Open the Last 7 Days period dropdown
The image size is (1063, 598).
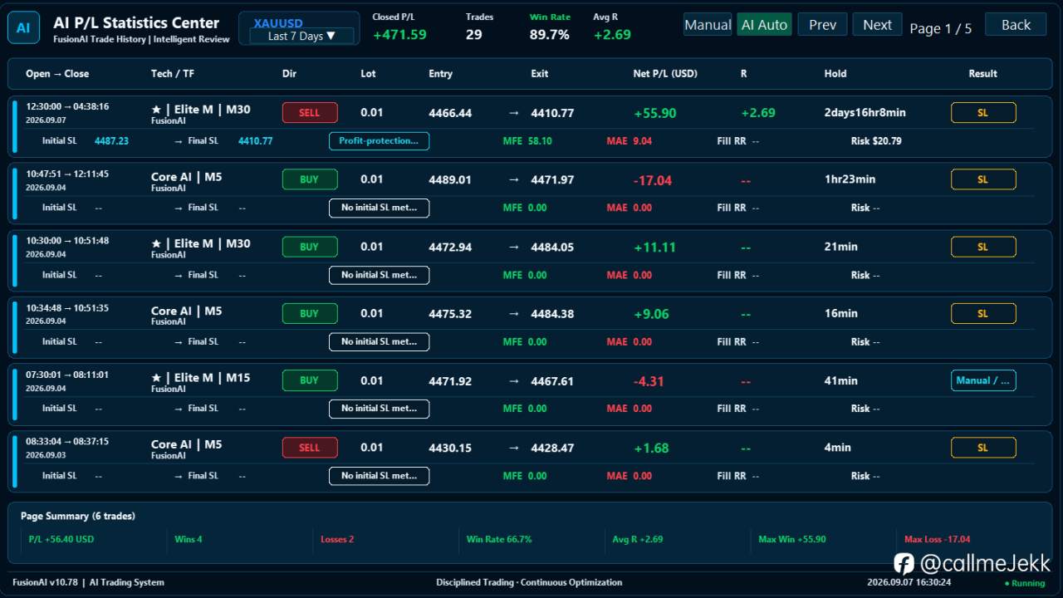tap(301, 36)
